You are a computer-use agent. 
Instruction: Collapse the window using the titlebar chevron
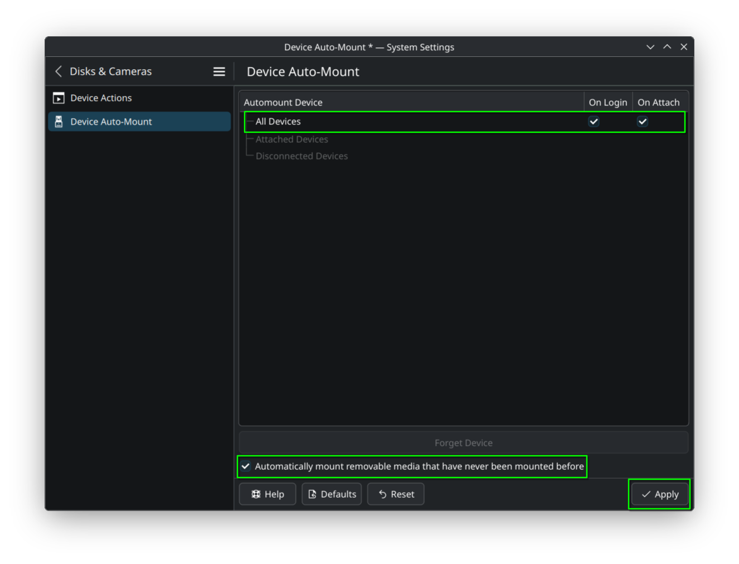click(x=650, y=47)
